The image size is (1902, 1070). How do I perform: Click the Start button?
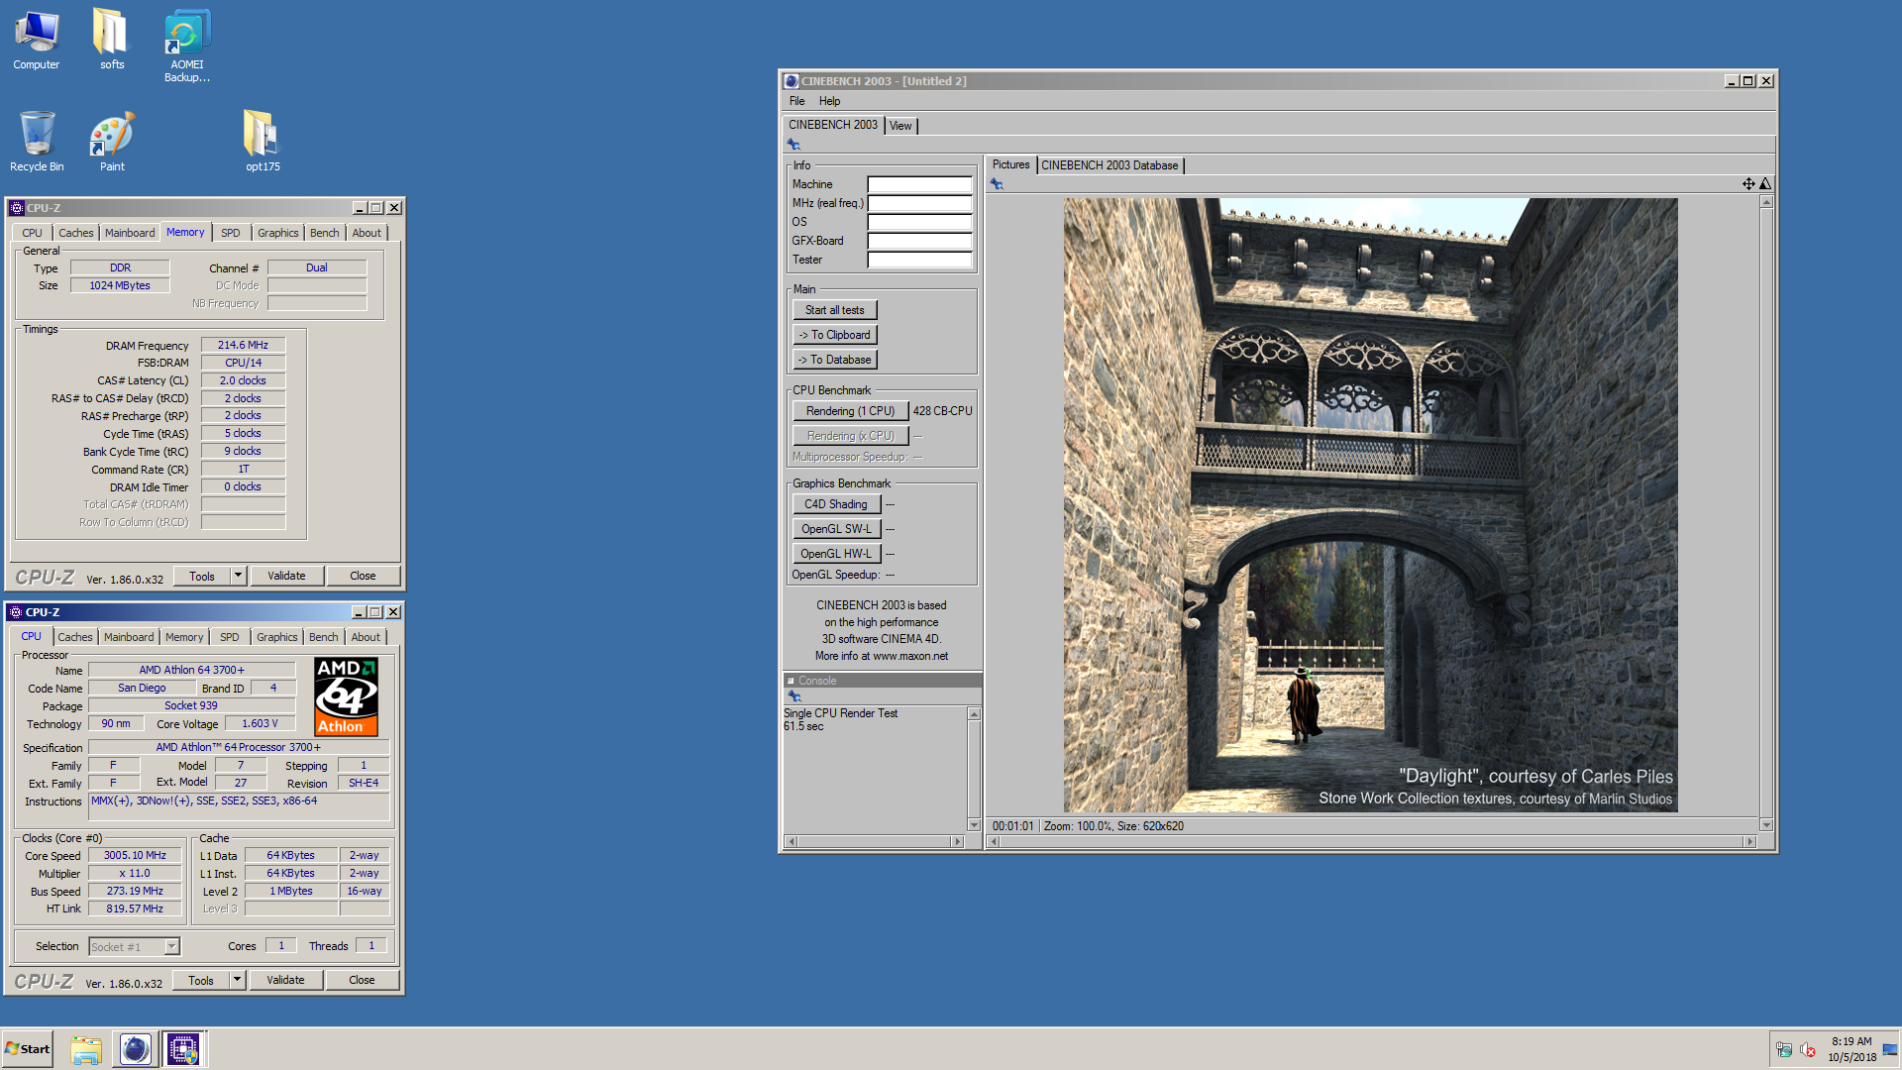27,1049
